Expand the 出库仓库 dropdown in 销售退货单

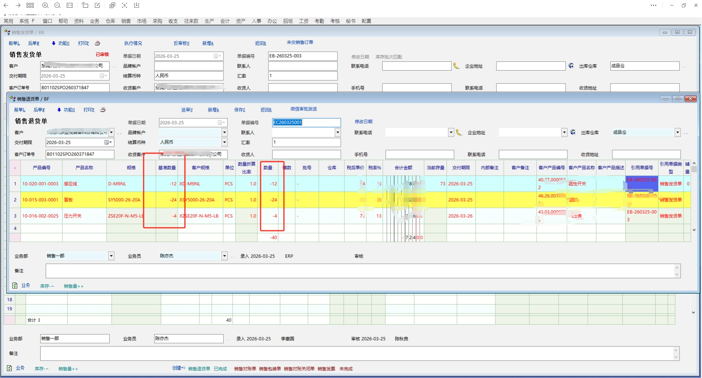[678, 132]
